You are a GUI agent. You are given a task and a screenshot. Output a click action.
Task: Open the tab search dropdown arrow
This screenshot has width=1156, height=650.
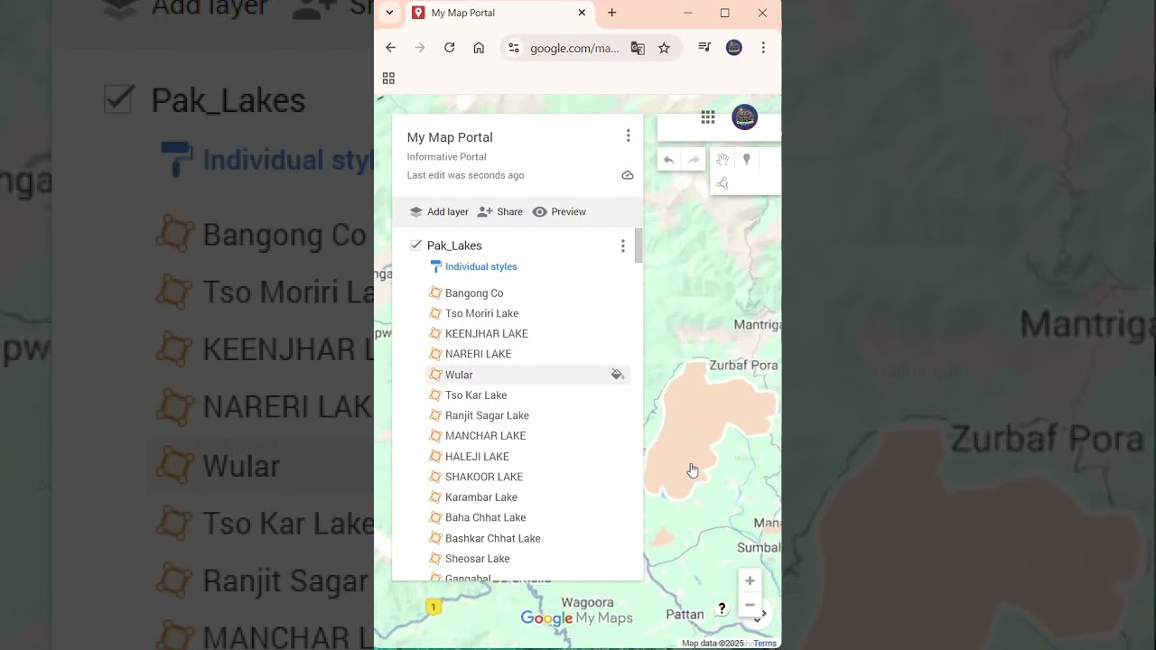coord(389,13)
